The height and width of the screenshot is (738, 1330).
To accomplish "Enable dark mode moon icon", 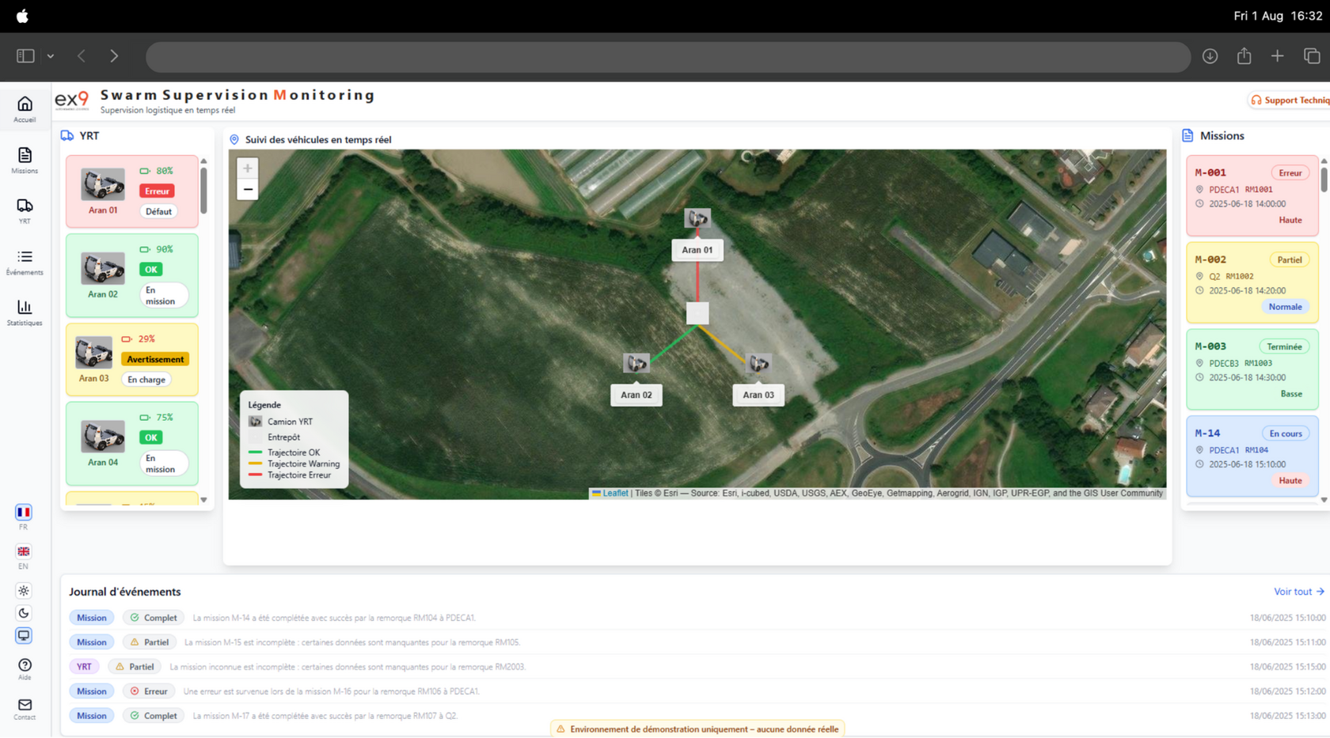I will click(x=24, y=613).
